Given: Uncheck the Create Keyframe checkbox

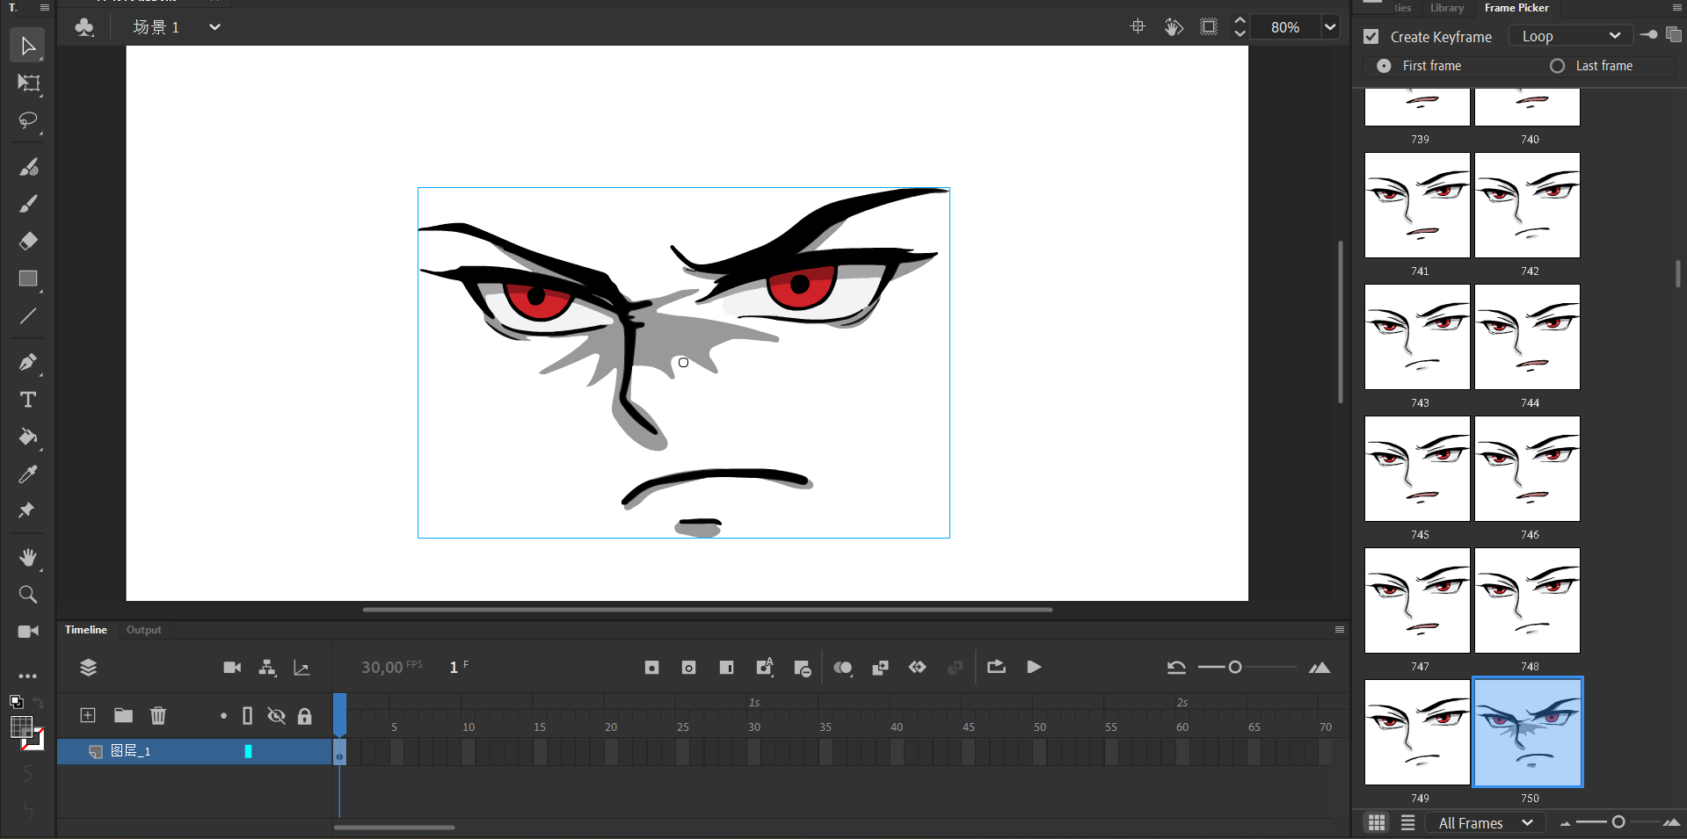Looking at the screenshot, I should pos(1371,37).
